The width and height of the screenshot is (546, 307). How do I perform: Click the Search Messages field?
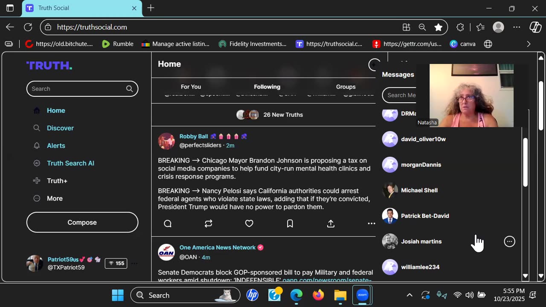tap(399, 95)
